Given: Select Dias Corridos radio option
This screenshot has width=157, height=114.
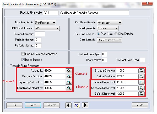Looking at the screenshot, I should tap(116, 34).
